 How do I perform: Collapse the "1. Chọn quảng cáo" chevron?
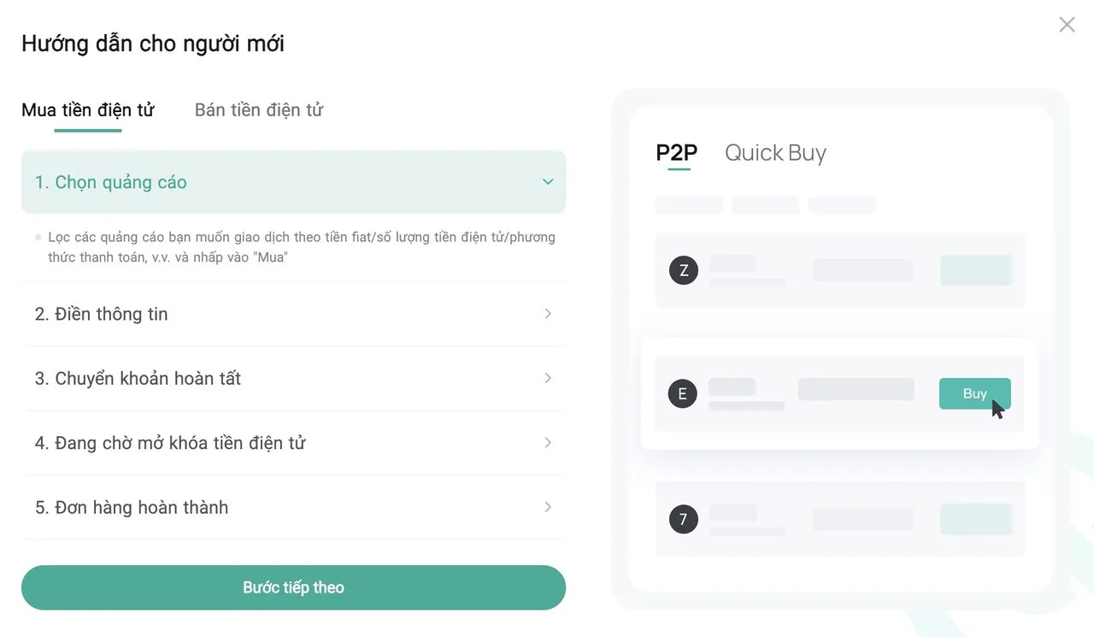[548, 182]
